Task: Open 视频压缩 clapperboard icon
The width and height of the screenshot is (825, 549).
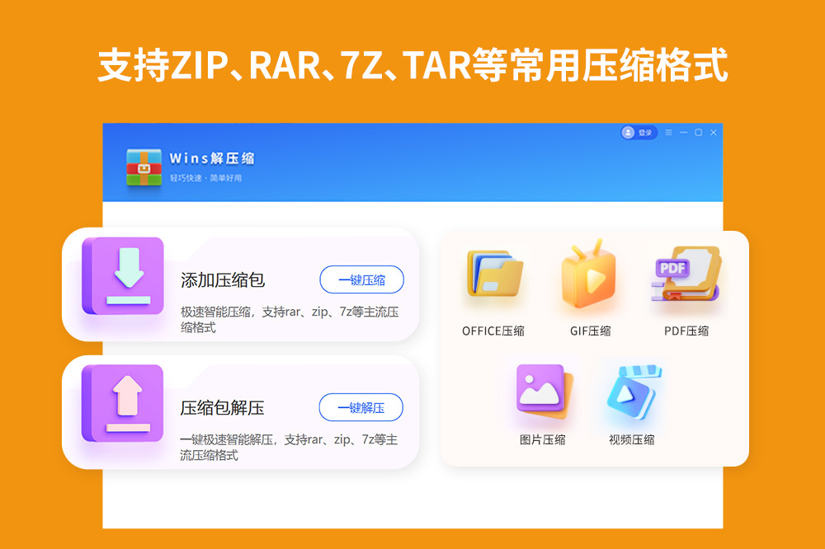Action: [633, 392]
